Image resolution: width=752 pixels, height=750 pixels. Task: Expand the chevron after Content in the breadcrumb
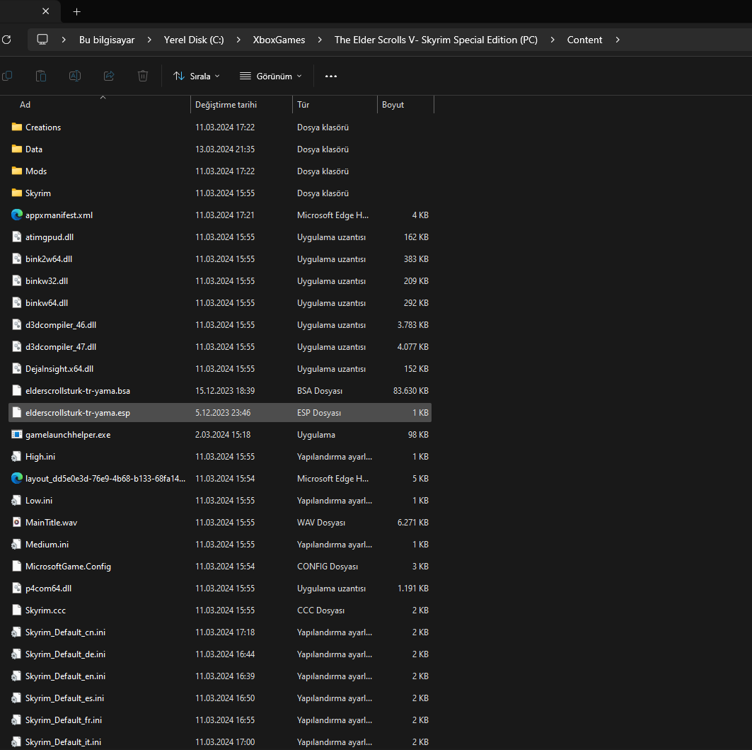click(x=618, y=40)
